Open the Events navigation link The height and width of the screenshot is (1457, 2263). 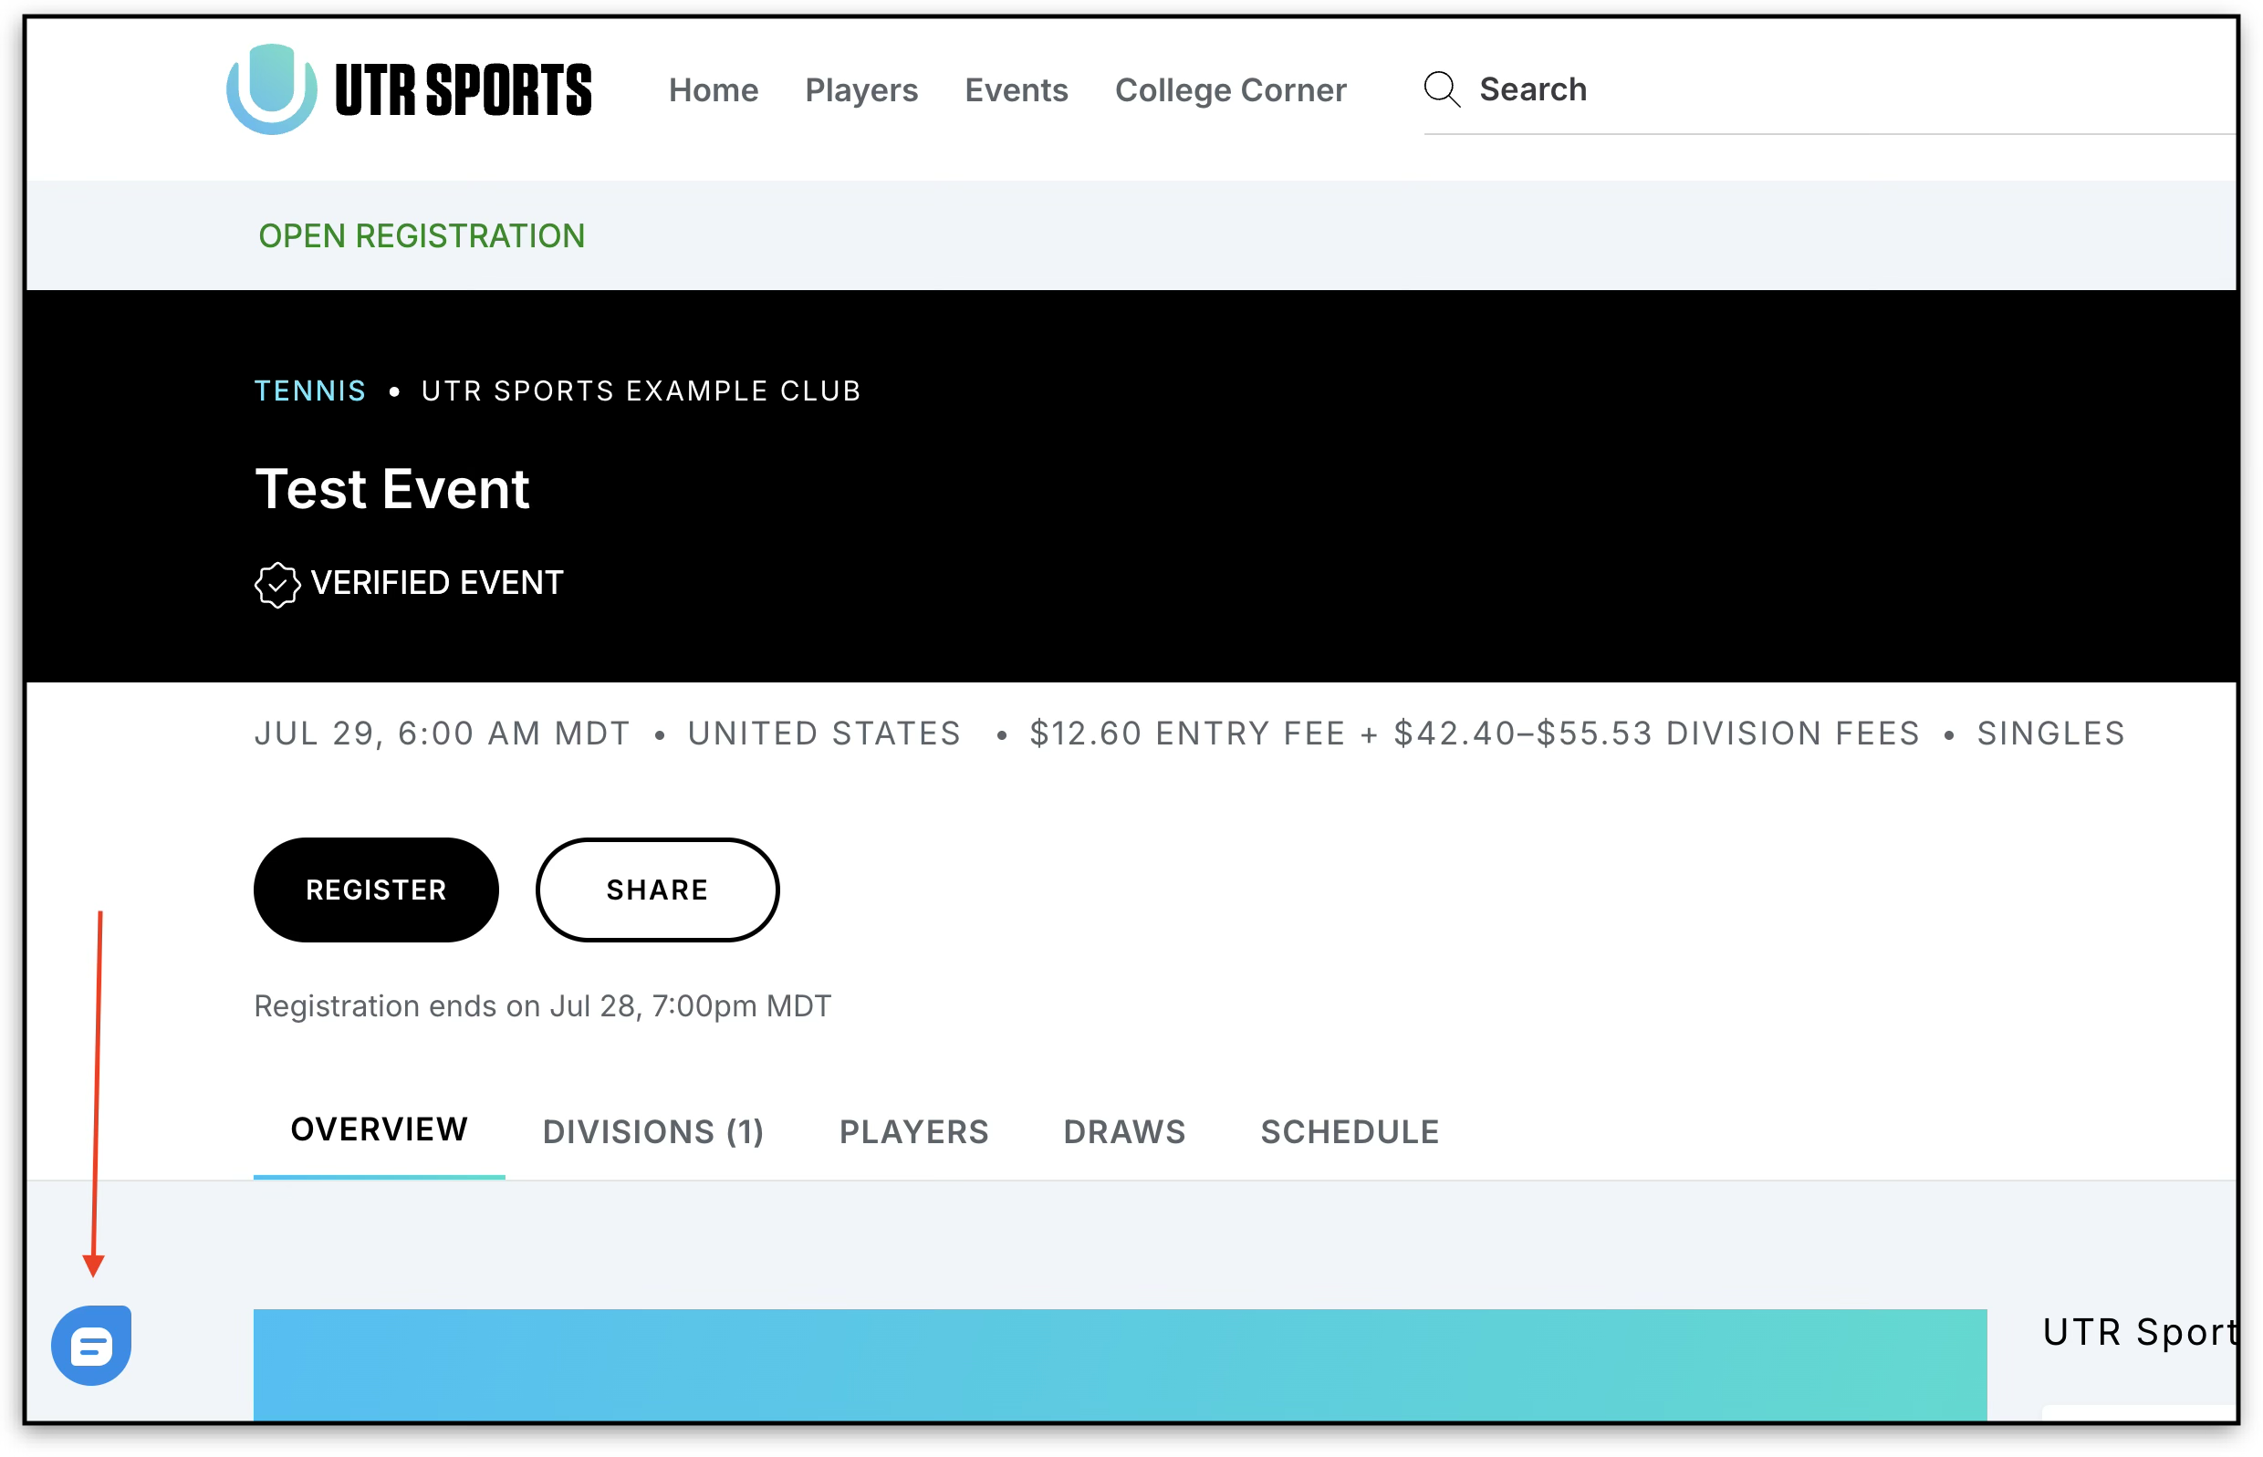click(x=1017, y=90)
